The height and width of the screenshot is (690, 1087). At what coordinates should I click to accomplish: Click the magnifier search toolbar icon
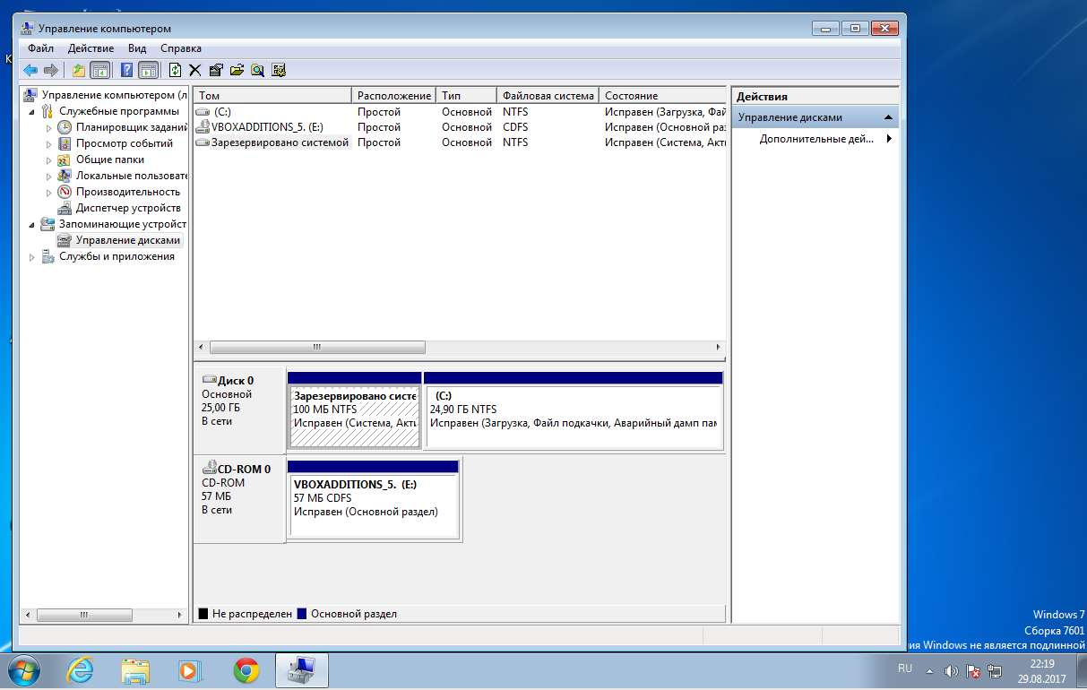[257, 70]
